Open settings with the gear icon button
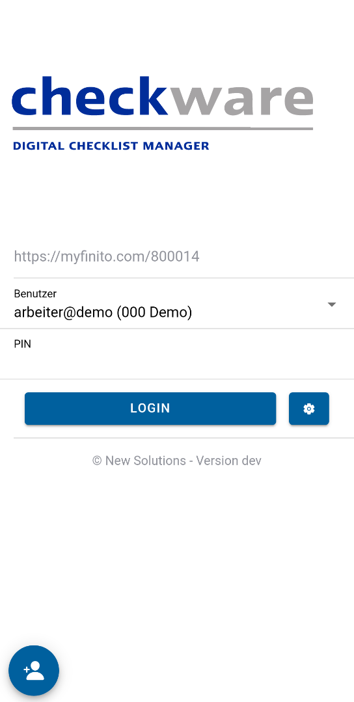The width and height of the screenshot is (354, 702). 309,409
